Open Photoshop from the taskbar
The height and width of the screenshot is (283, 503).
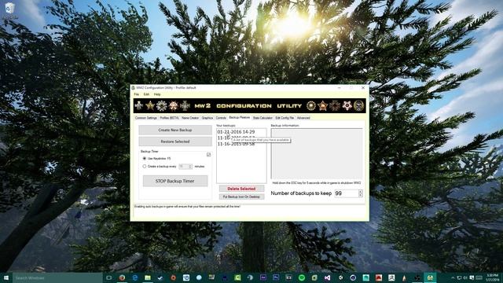(276, 277)
